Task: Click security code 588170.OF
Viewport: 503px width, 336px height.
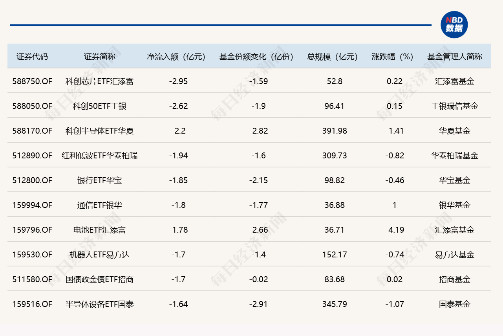Action: (x=32, y=131)
